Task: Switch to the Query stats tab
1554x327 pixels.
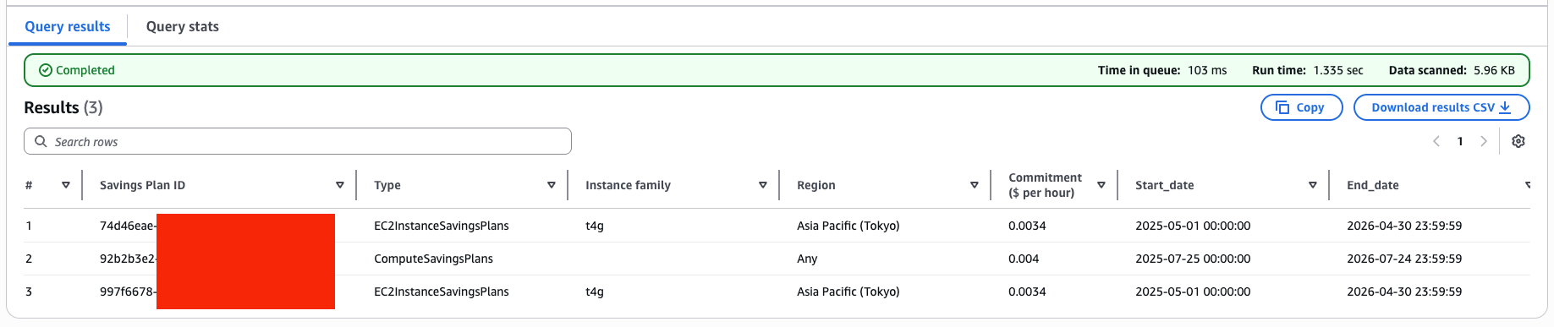Action: [183, 26]
